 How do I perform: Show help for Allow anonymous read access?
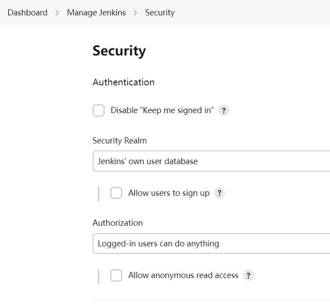pyautogui.click(x=248, y=275)
